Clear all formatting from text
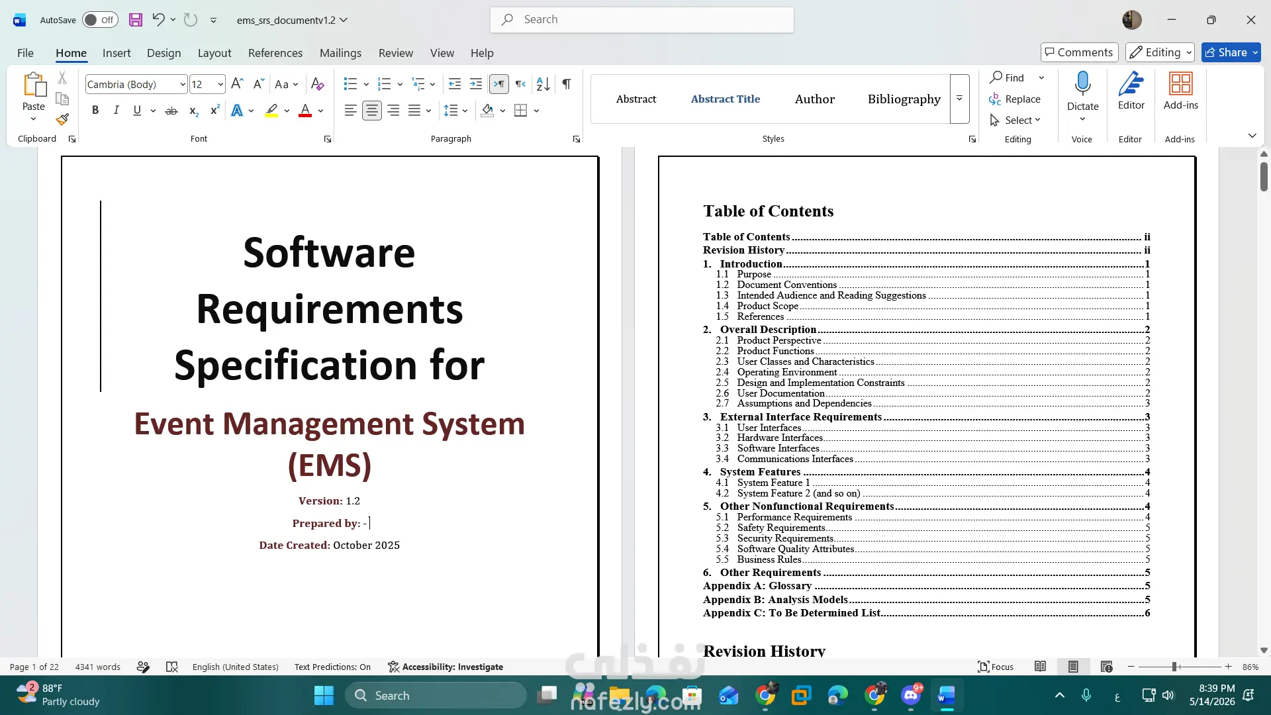 click(318, 84)
